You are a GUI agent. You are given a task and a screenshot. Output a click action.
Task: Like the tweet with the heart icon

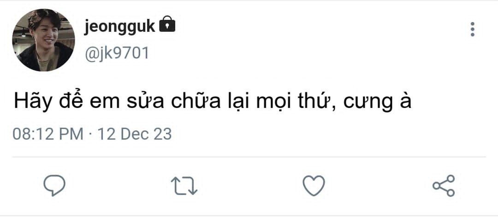tap(314, 185)
